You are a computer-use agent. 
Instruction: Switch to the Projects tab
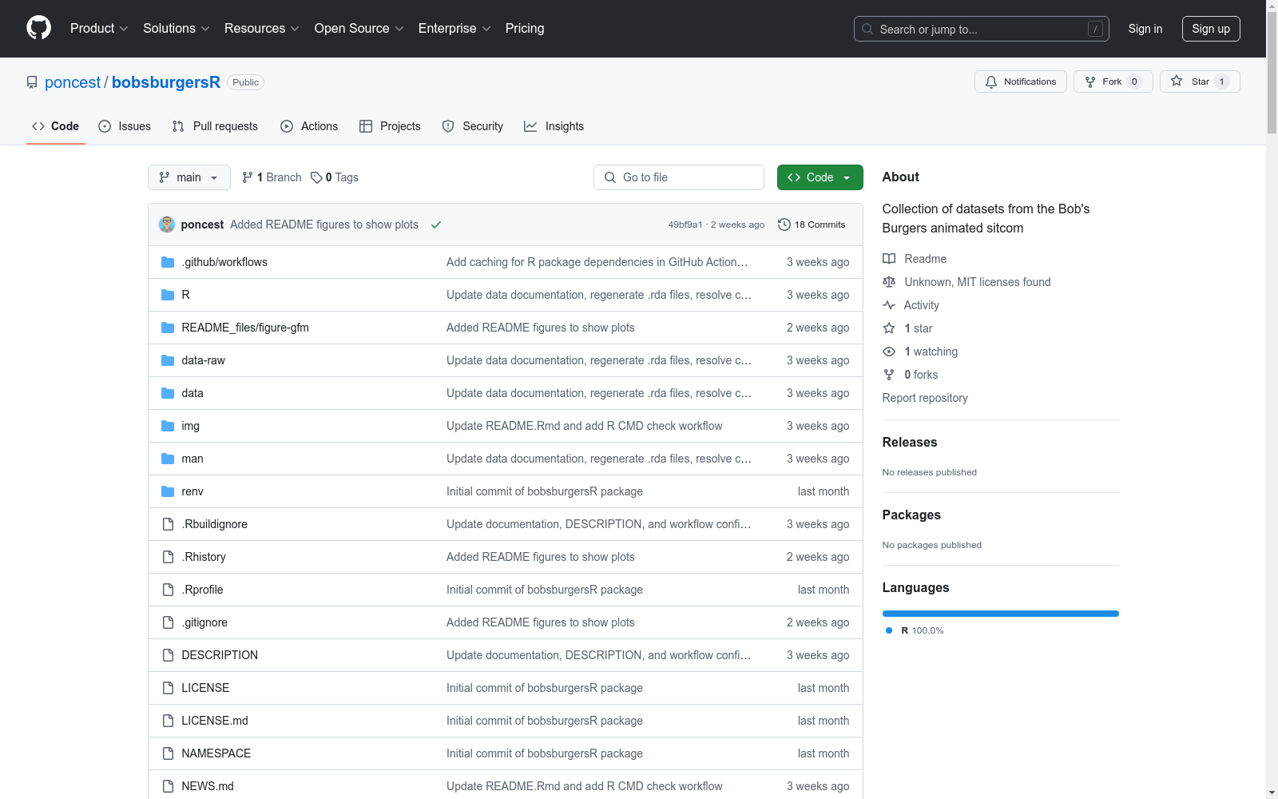coord(390,126)
